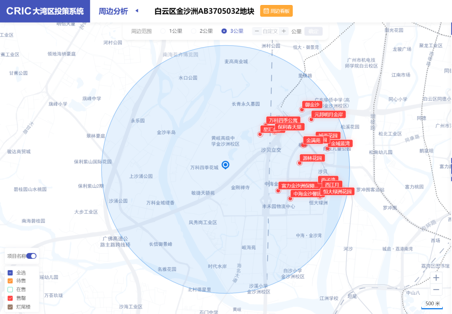452x314 pixels.
Task: Decrease the custom radius with minus
Action: pyautogui.click(x=257, y=31)
